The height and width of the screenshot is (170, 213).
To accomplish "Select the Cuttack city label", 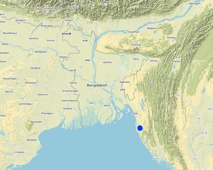I will [x=20, y=152].
